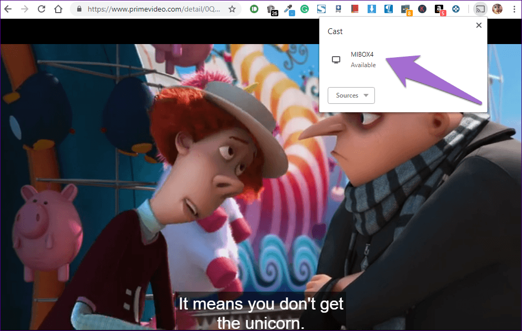Click the blue download arrow extension
Viewport: 522px width, 331px height.
tap(372, 9)
